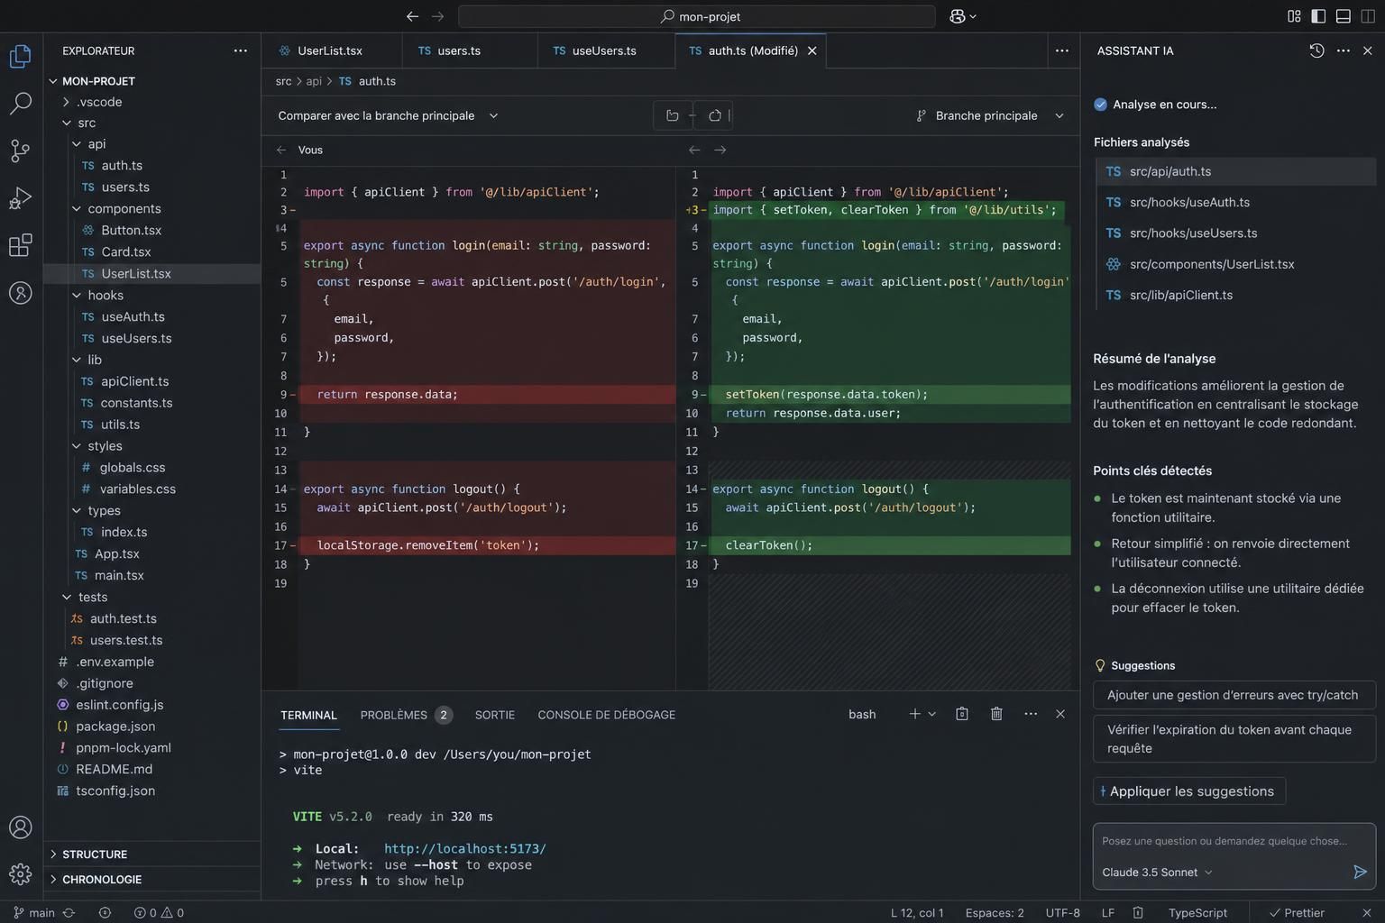Open the SORTIE panel tab

click(x=495, y=715)
